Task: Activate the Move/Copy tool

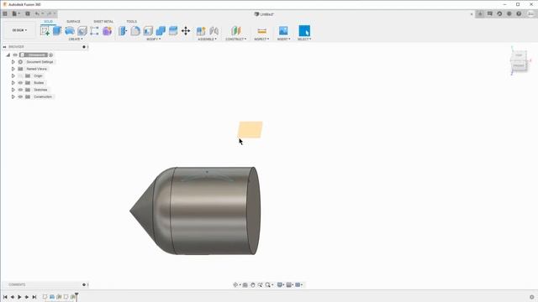Action: pyautogui.click(x=186, y=31)
